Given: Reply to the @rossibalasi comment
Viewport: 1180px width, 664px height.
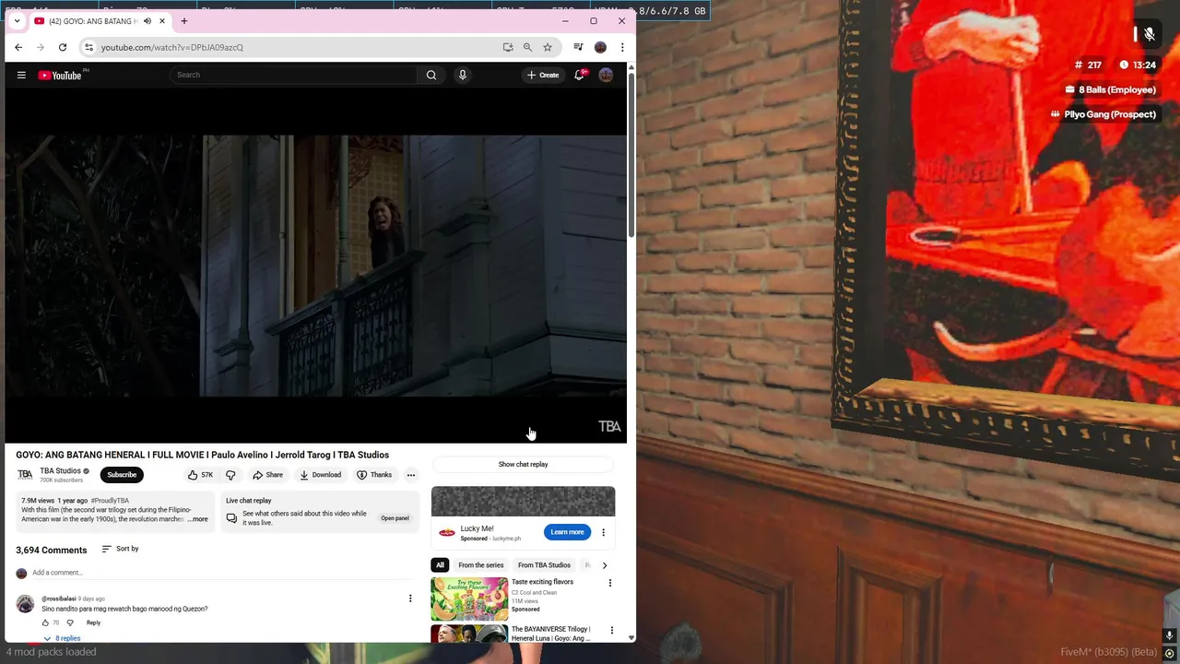Looking at the screenshot, I should click(x=93, y=622).
